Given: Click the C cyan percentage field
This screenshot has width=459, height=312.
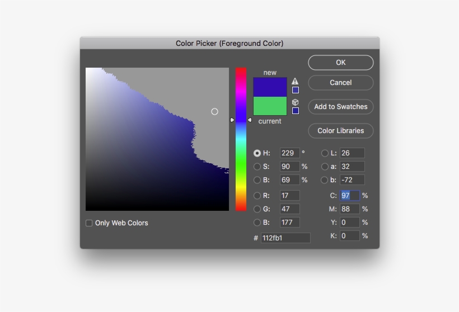Looking at the screenshot, I should tap(349, 196).
